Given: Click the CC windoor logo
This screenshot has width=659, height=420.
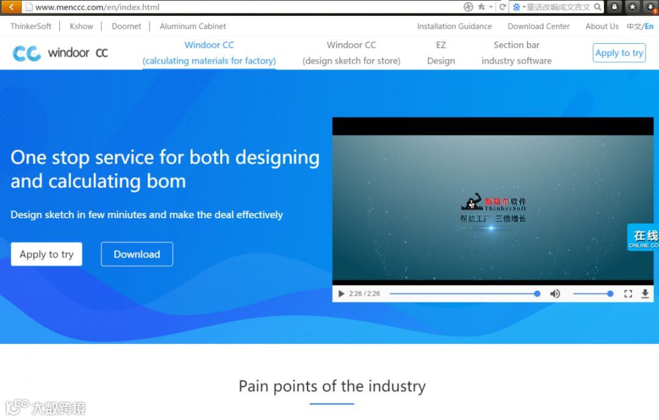Looking at the screenshot, I should [60, 53].
